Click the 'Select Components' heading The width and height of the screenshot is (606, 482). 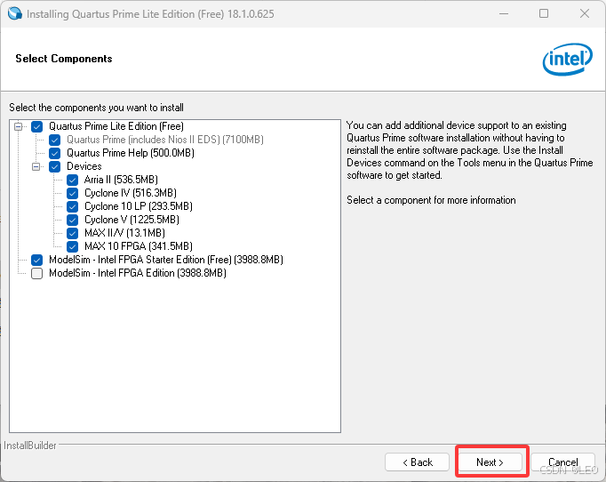pyautogui.click(x=64, y=59)
